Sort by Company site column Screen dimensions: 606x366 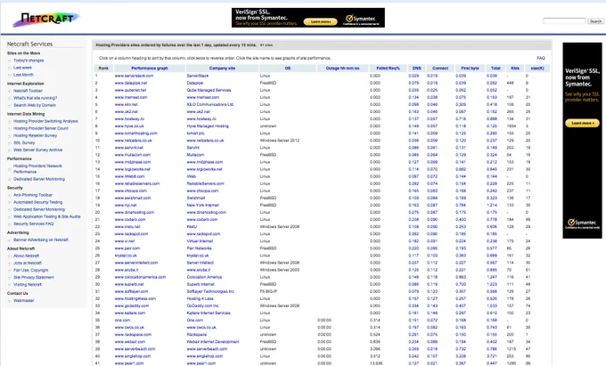pyautogui.click(x=222, y=69)
